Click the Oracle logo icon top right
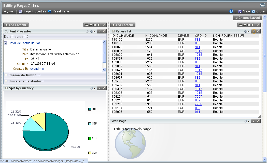This screenshot has width=267, height=163. pos(263,5)
